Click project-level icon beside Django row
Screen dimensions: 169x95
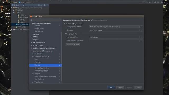click(x=60, y=65)
